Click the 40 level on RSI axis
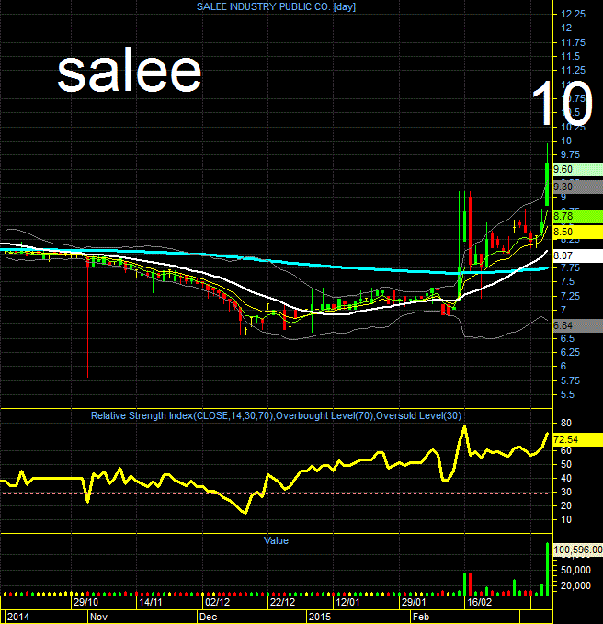 (566, 479)
